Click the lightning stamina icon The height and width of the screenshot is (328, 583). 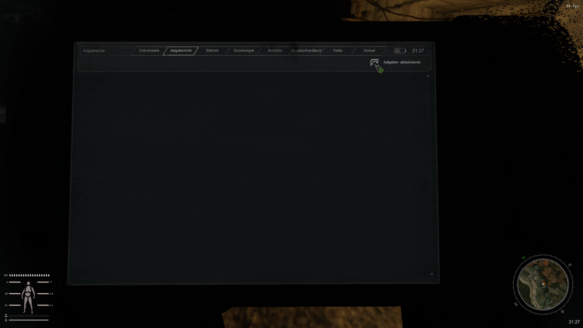(x=6, y=320)
